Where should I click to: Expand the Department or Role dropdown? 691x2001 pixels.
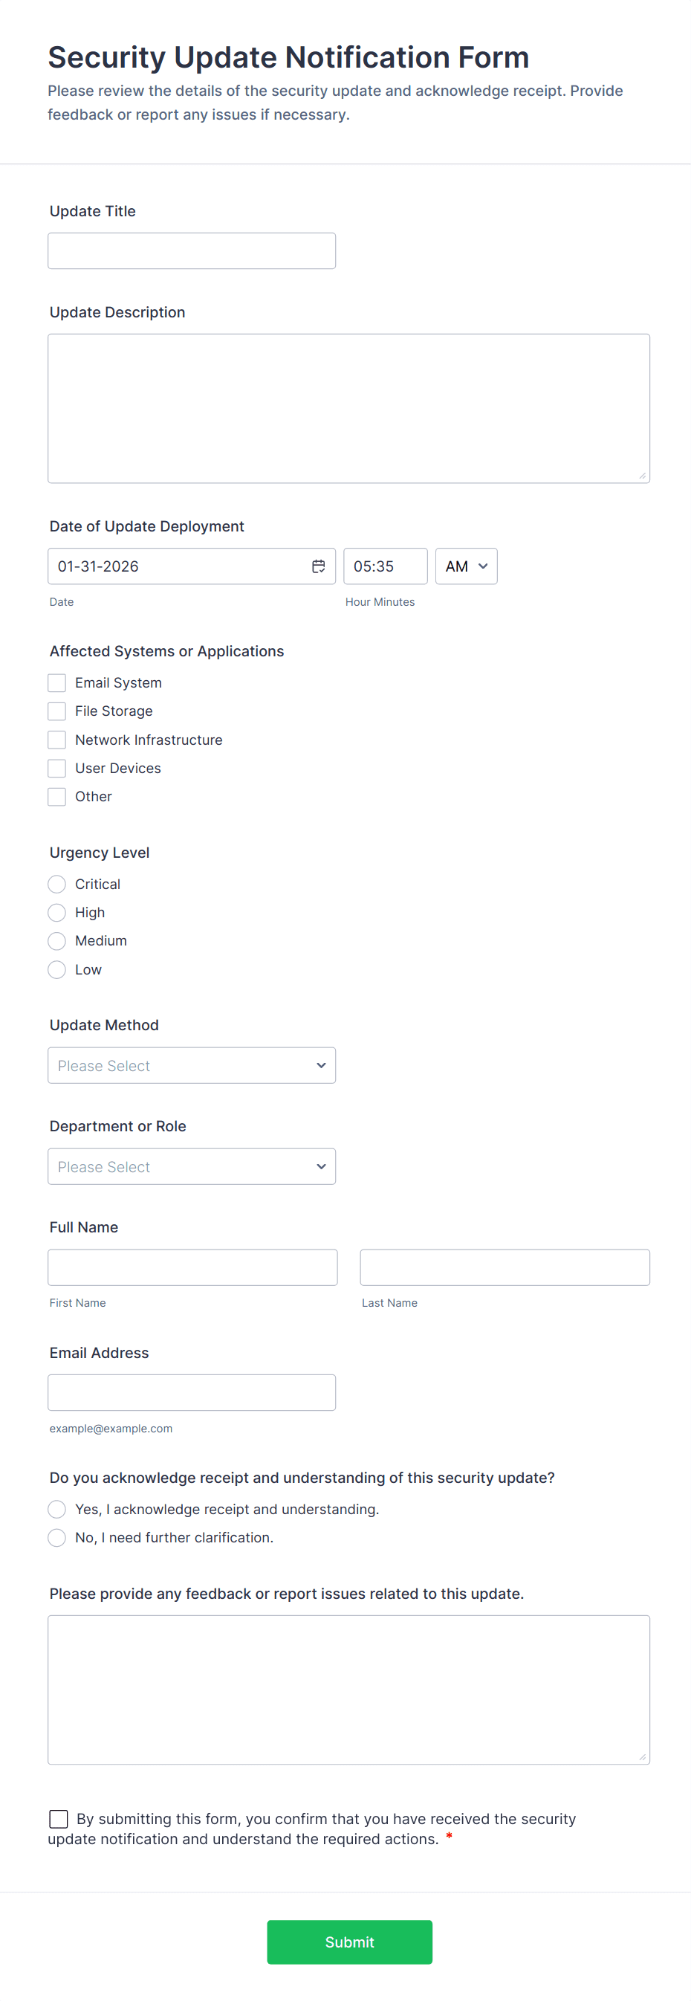tap(192, 1166)
